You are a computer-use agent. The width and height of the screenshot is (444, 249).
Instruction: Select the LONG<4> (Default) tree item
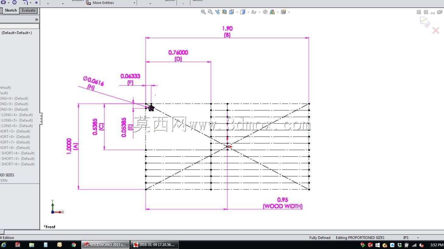(14, 99)
